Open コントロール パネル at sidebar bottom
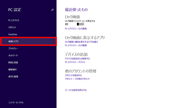Viewport: 193px width, 108px height. tap(16, 102)
